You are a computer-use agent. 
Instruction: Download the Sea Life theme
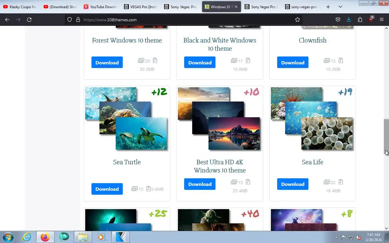coord(293,184)
